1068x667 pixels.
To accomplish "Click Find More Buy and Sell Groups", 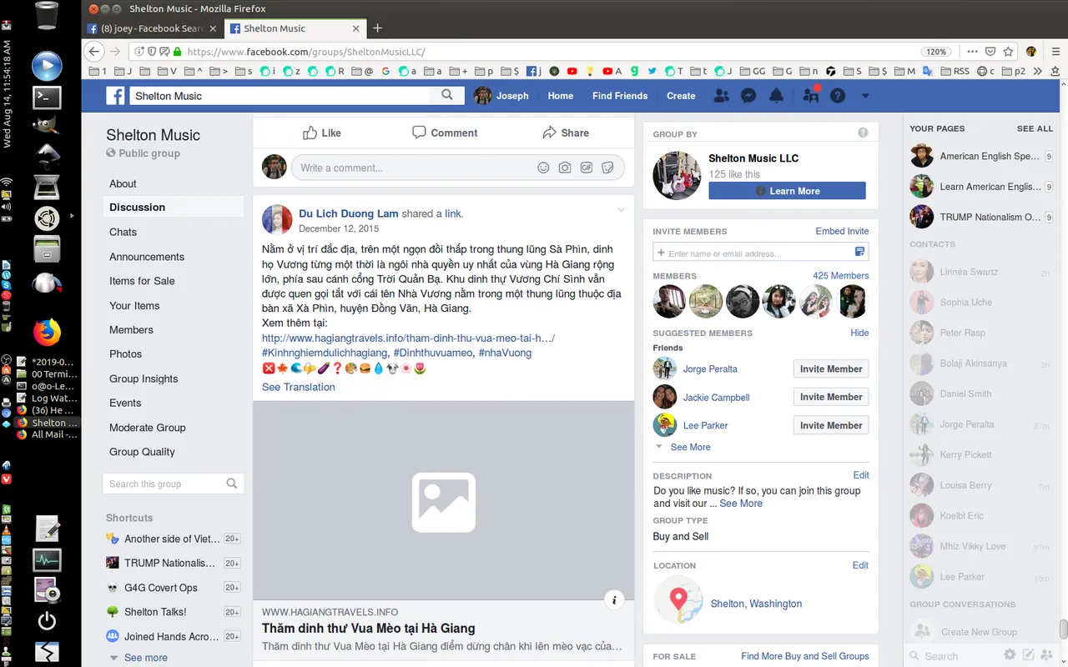I will (805, 656).
